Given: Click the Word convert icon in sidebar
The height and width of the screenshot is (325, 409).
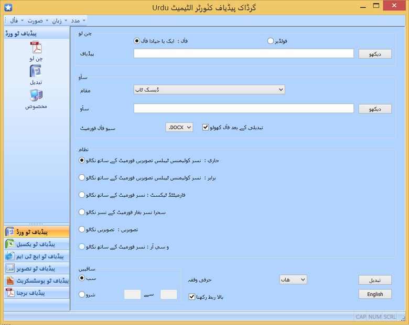Looking at the screenshot, I should [36, 71].
